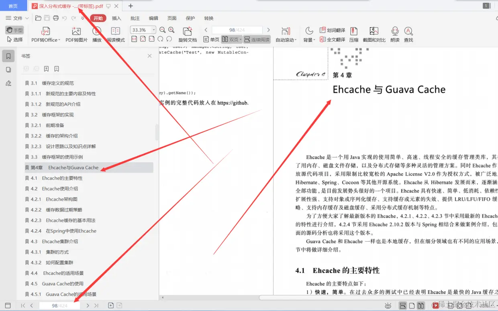Click the print icon
This screenshot has height=311, width=498.
tap(56, 18)
